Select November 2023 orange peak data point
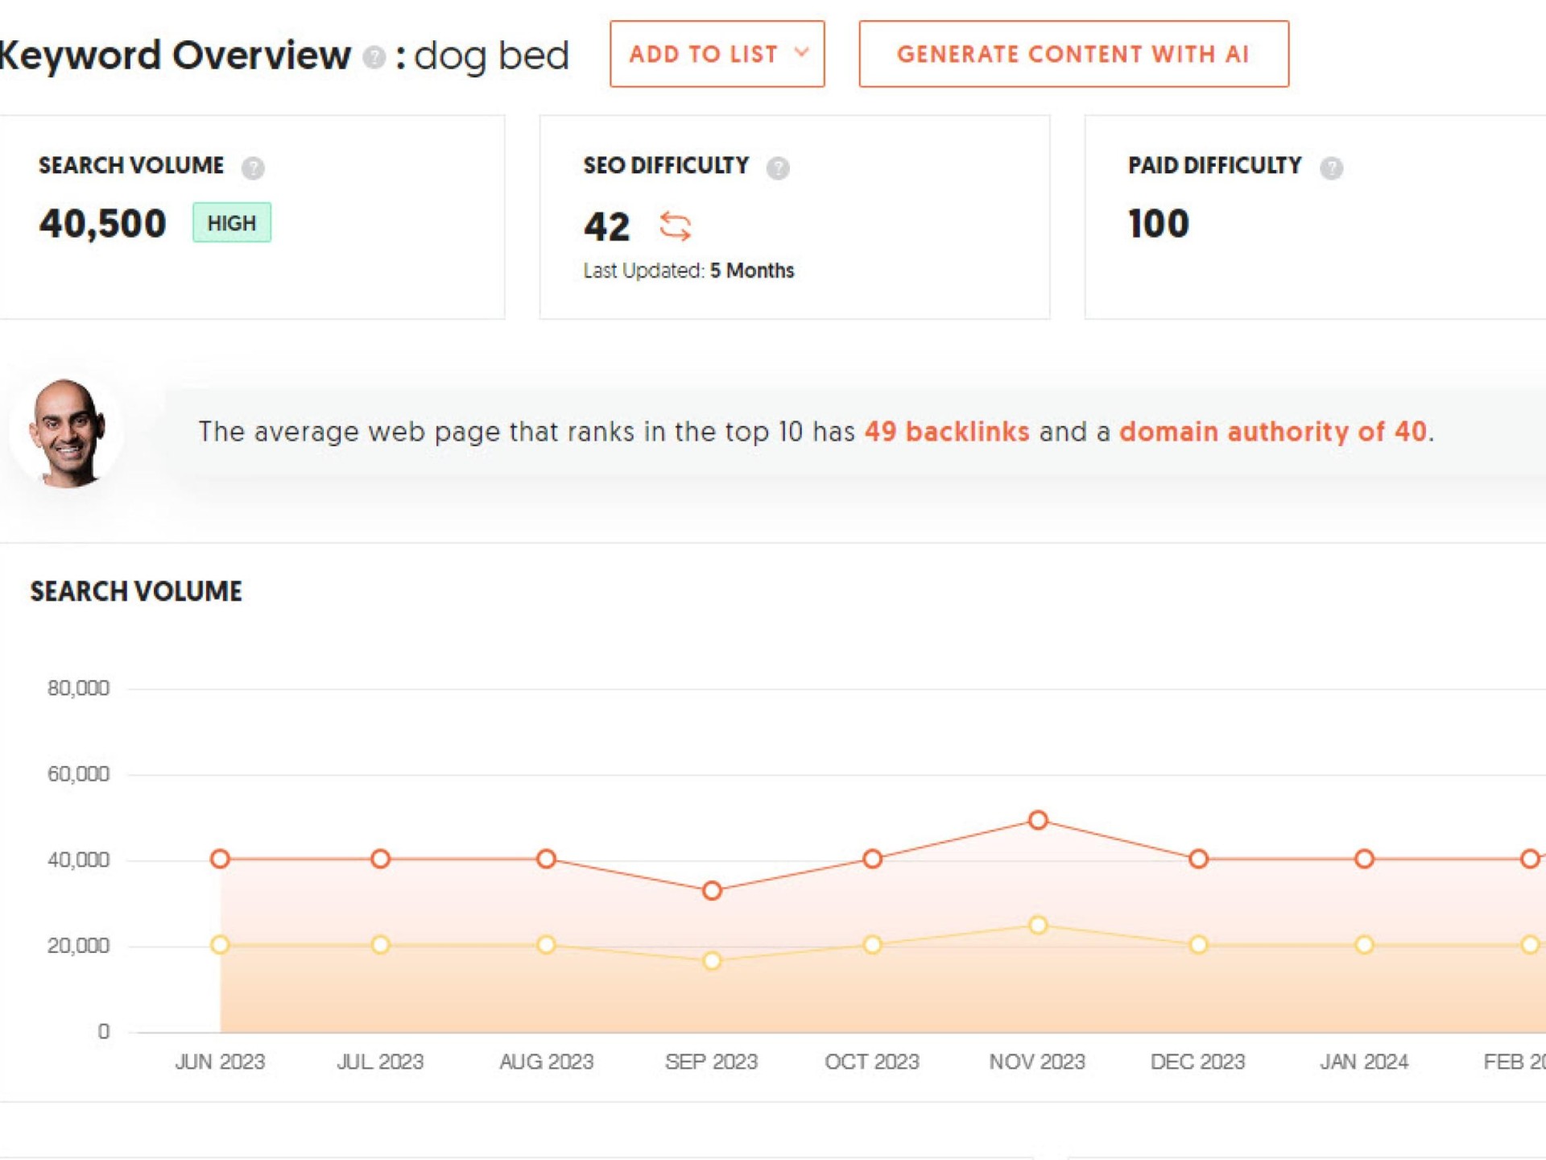1546x1160 pixels. tap(1038, 820)
